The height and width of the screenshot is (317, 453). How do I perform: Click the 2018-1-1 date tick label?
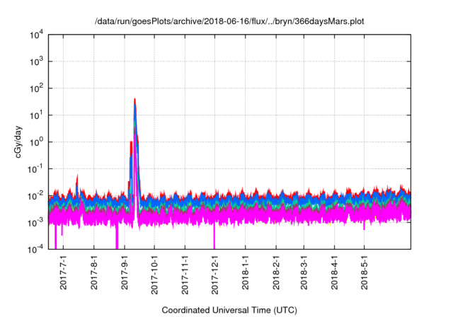coord(245,272)
